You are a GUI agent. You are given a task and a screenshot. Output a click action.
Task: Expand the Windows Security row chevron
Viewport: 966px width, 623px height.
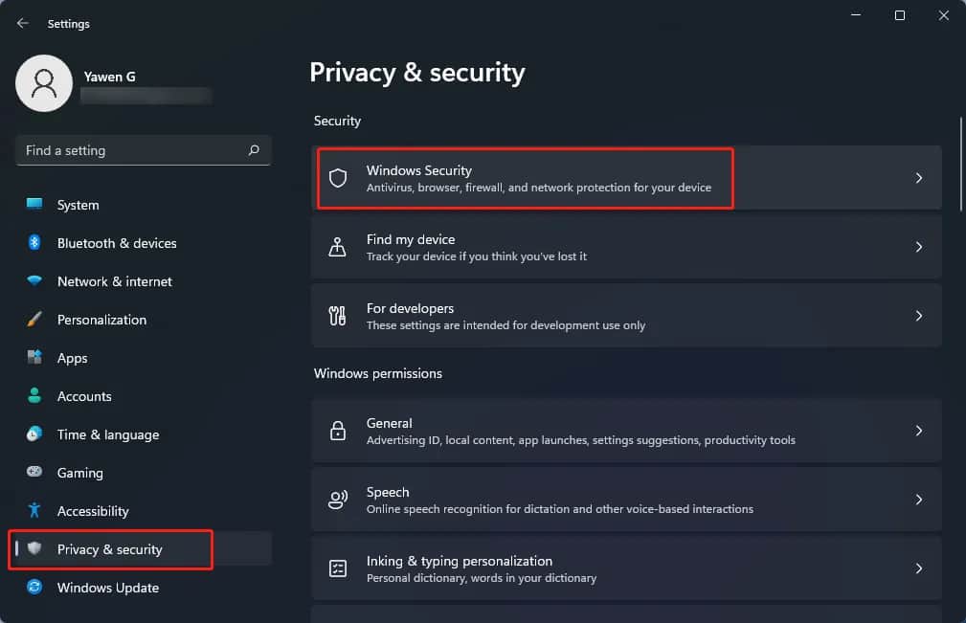point(918,178)
